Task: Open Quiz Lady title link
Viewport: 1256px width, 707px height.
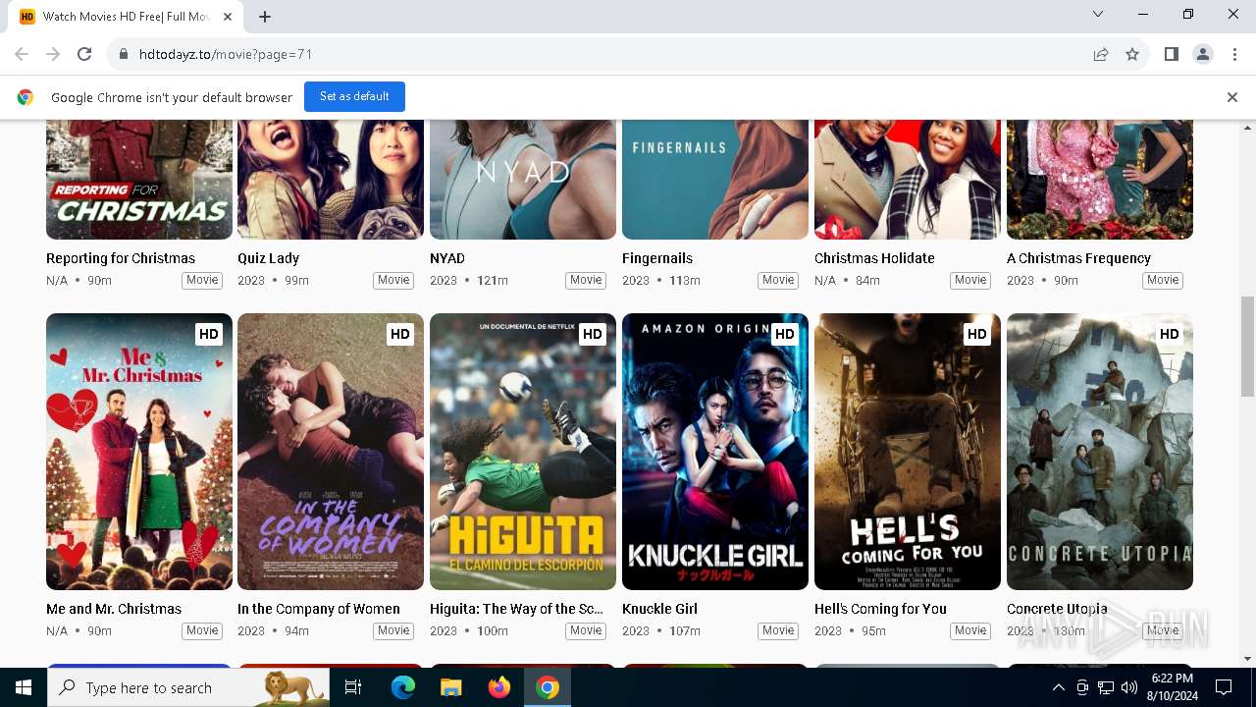Action: [268, 258]
